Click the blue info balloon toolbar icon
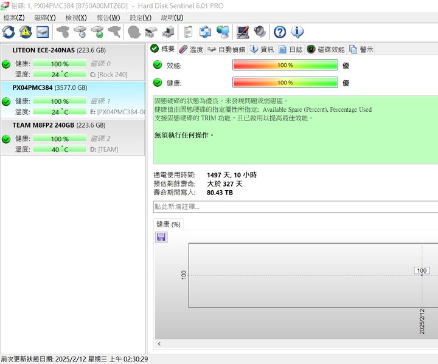 (x=297, y=32)
